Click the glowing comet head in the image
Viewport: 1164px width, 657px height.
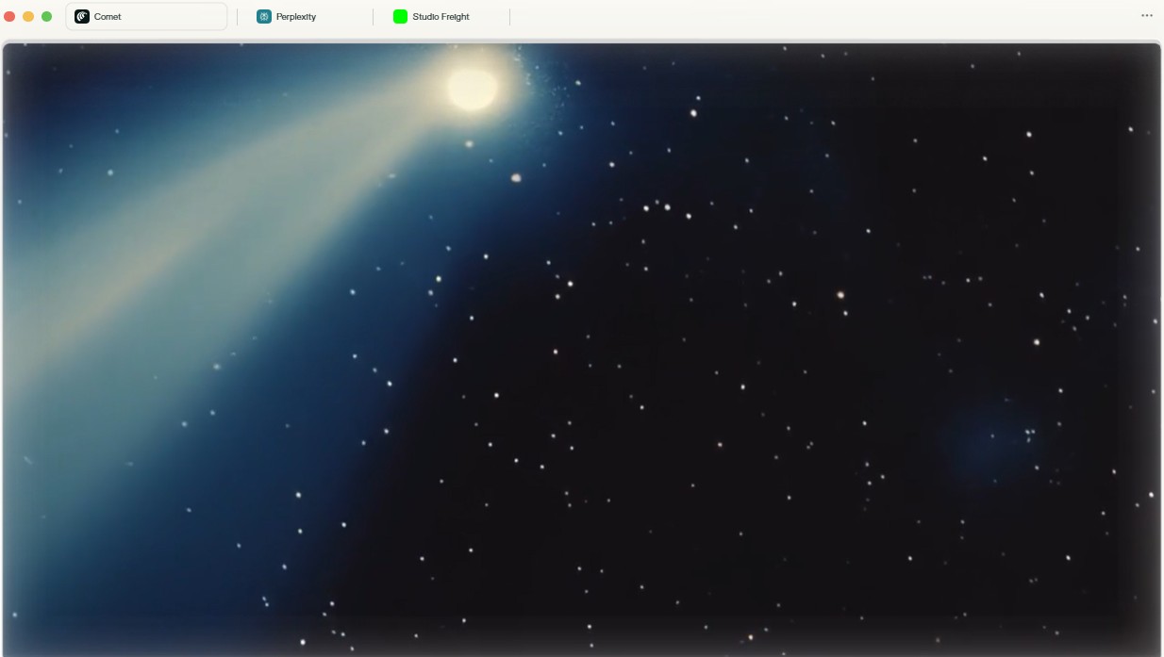coord(472,89)
